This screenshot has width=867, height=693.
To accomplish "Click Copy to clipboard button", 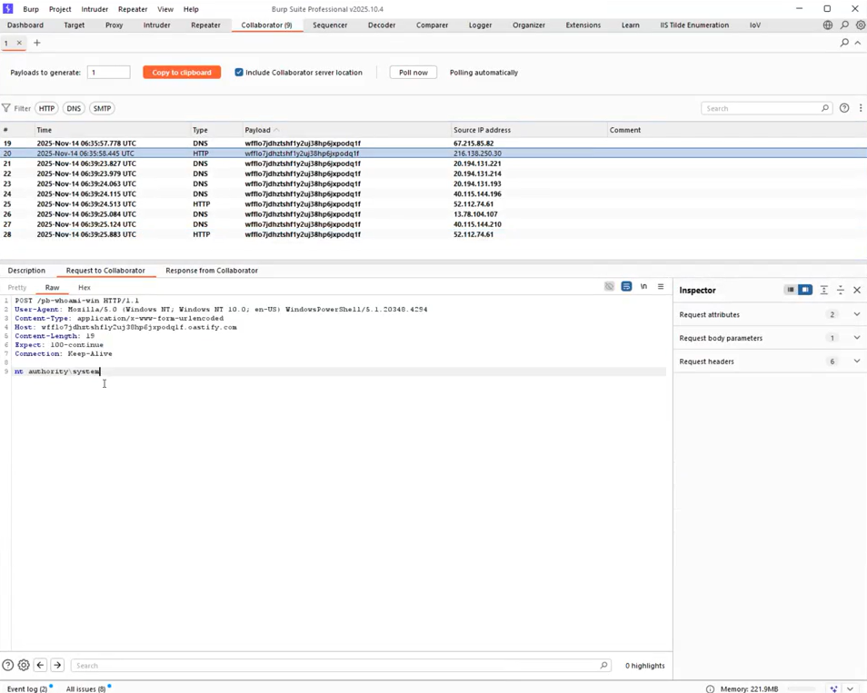I will tap(182, 73).
